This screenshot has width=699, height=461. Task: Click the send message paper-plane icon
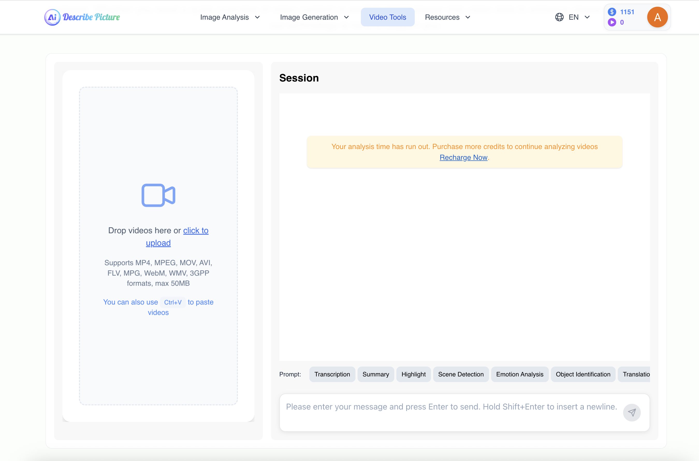tap(632, 412)
